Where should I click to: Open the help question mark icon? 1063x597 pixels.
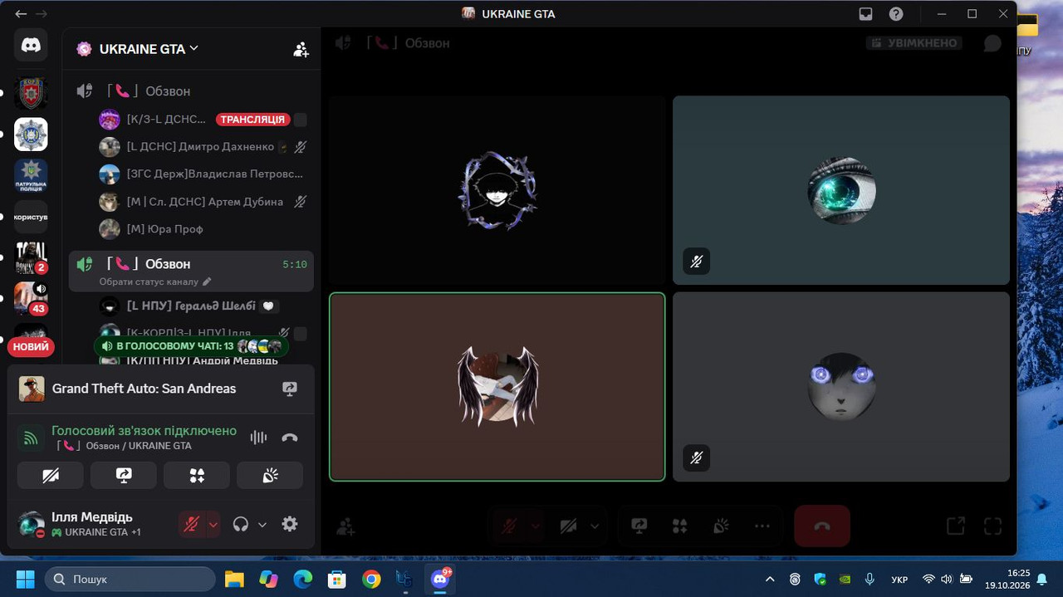896,14
